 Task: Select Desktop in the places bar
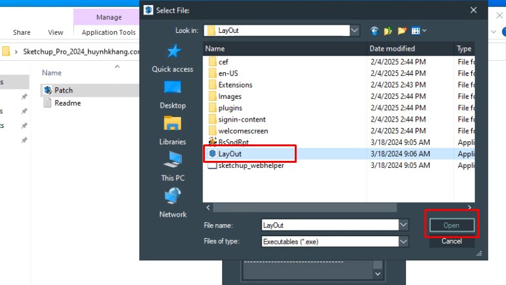[x=173, y=94]
